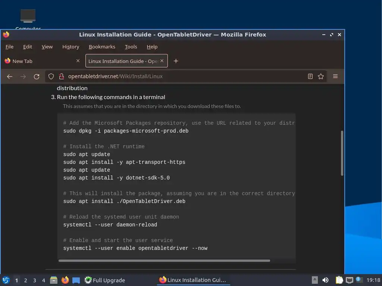The height and width of the screenshot is (286, 382).
Task: Open the Tools menu
Action: [x=131, y=47]
